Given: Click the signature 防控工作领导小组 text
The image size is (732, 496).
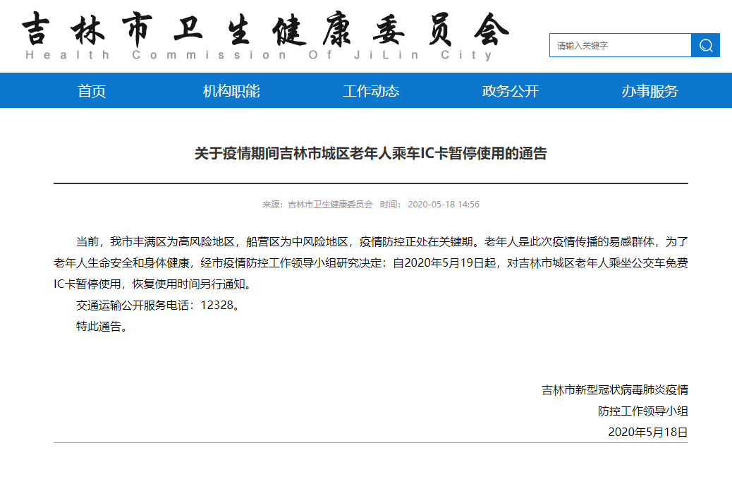Looking at the screenshot, I should click(644, 411).
